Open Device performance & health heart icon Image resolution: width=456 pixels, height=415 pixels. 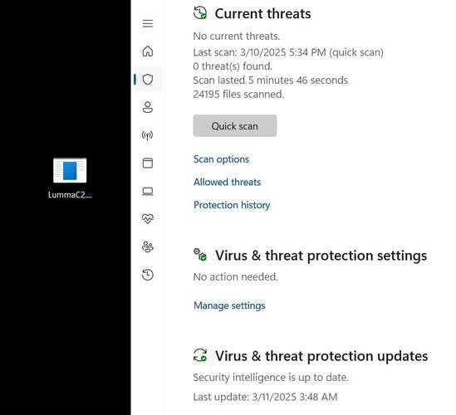pos(148,218)
